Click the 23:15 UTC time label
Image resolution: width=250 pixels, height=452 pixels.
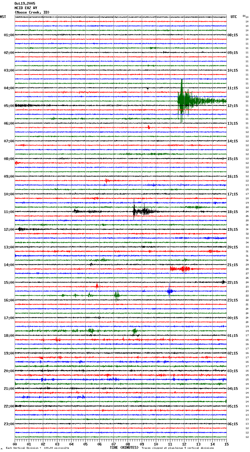click(233, 300)
